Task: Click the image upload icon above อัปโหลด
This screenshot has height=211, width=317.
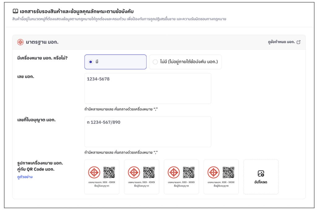Action: 261,173
